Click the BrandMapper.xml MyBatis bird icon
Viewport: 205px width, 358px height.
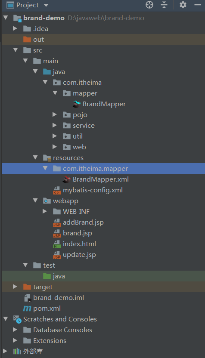[x=66, y=179]
